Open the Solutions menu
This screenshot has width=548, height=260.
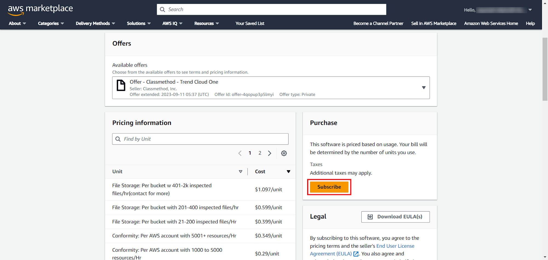[x=139, y=24]
